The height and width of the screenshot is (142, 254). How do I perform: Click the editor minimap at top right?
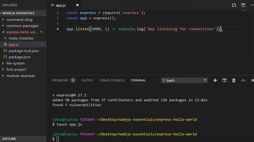(x=247, y=11)
